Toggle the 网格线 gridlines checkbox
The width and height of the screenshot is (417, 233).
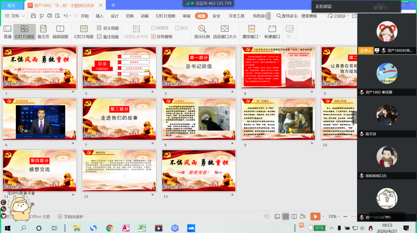[153, 28]
